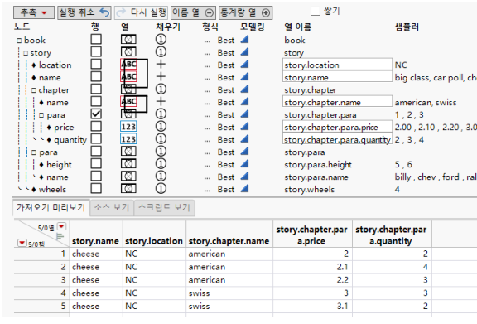Image resolution: width=477 pixels, height=324 pixels.
Task: Click the 123 numeric column icon for price
Action: point(128,127)
